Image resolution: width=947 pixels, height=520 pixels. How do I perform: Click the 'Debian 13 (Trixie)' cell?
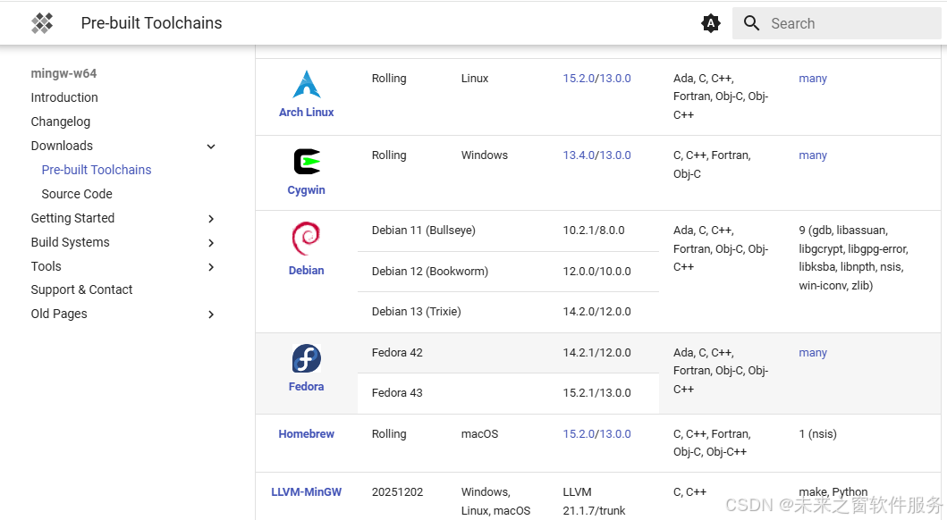(x=416, y=311)
